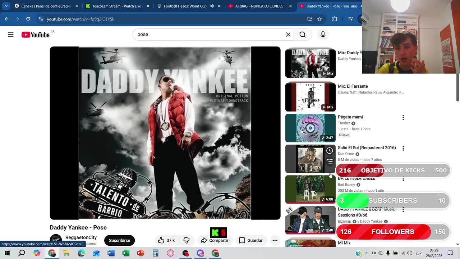Open the media control icon in toolbar
Screen dimensions: 460x259
click(351, 19)
